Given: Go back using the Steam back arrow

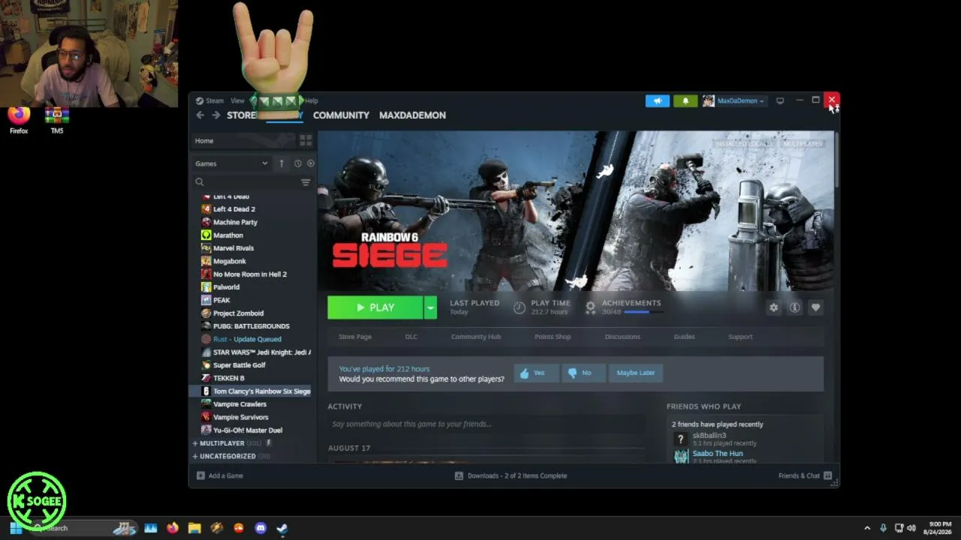Looking at the screenshot, I should tap(200, 115).
